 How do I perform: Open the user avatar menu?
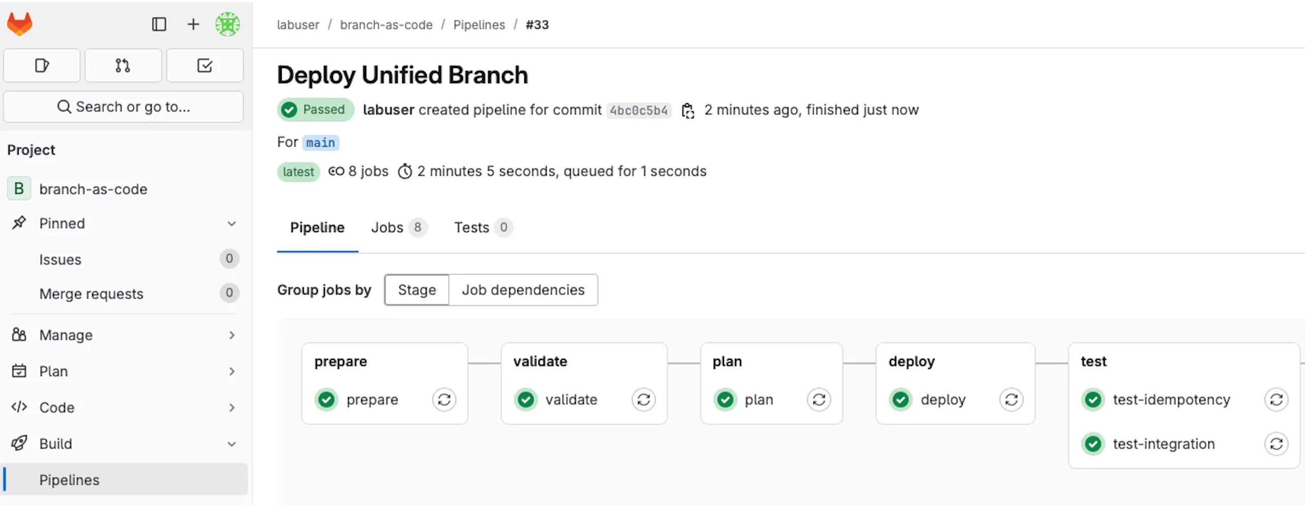coord(227,24)
